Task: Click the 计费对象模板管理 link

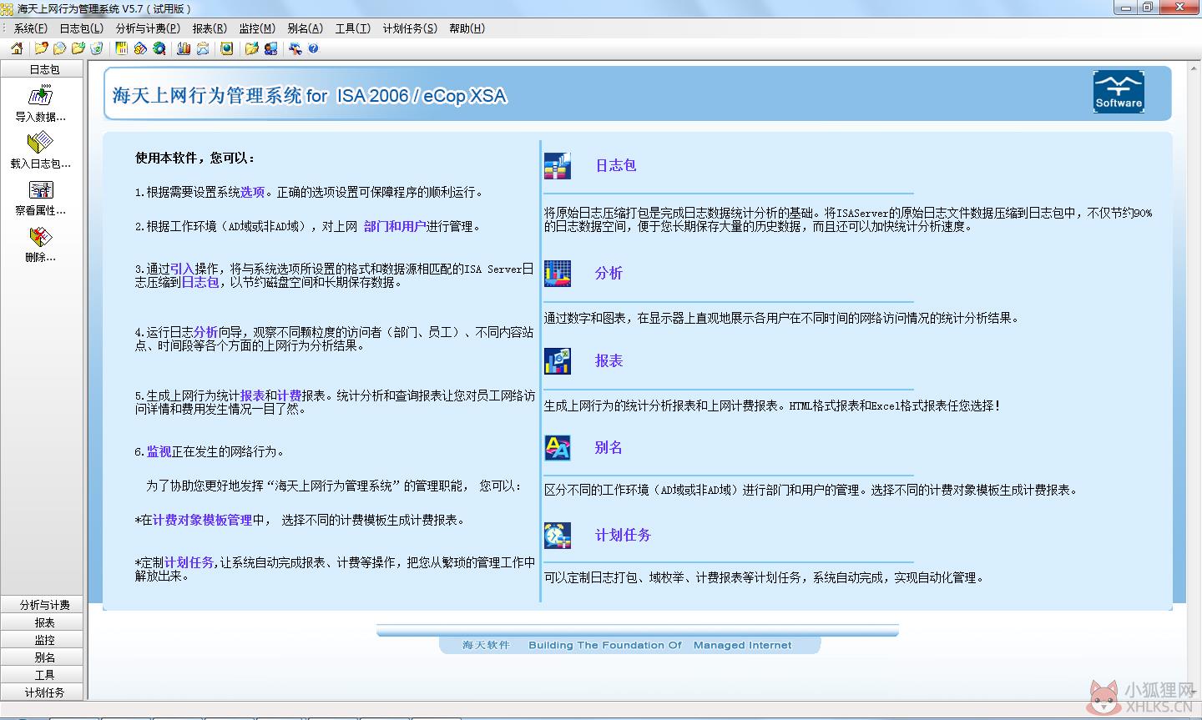Action: coord(202,520)
